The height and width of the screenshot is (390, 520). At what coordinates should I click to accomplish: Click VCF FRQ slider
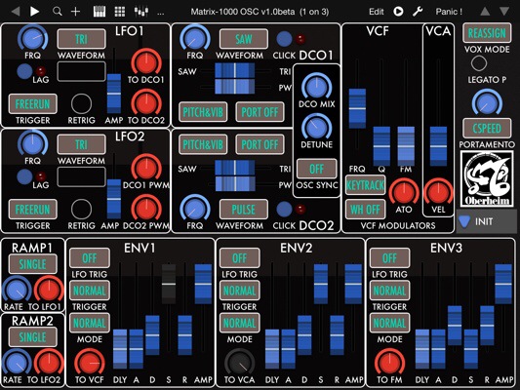click(x=357, y=108)
